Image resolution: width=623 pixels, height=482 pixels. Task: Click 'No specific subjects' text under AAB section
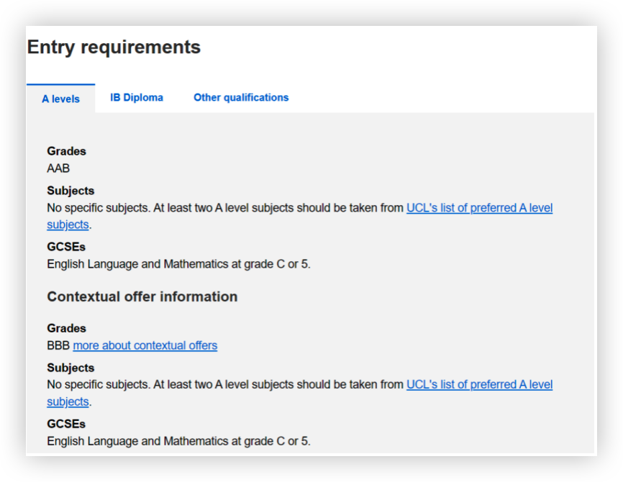(x=99, y=208)
